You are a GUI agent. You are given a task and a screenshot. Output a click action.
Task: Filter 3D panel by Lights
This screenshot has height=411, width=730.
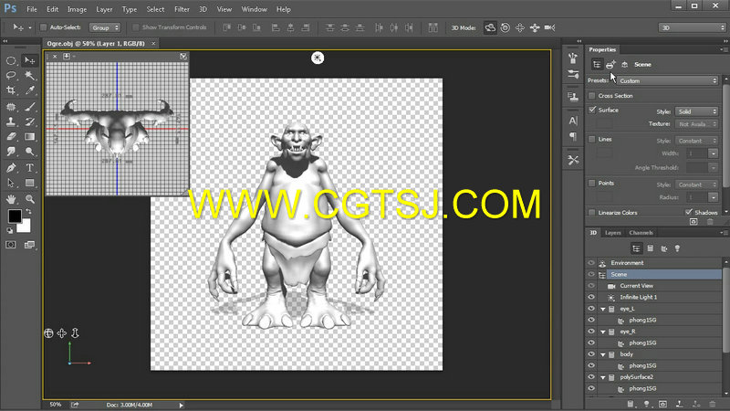point(677,248)
